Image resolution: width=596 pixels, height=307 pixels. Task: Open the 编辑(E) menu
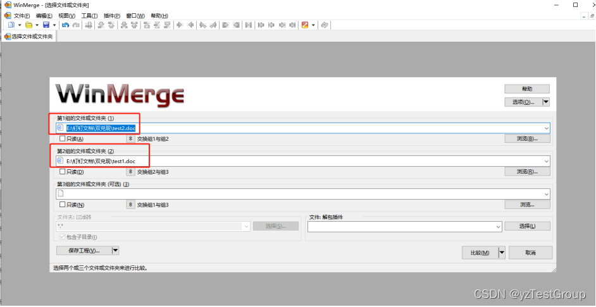click(x=44, y=16)
